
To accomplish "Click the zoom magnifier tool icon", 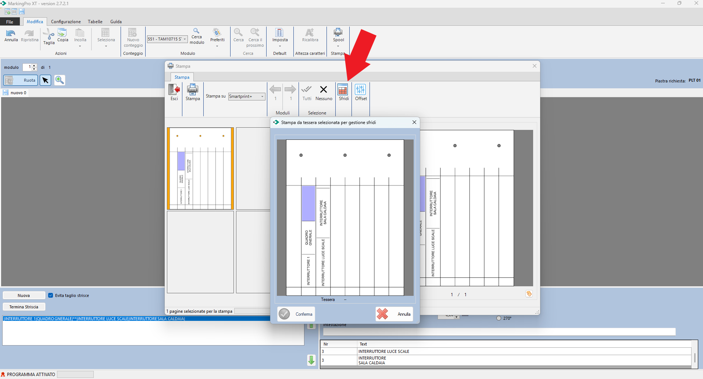I will 60,80.
